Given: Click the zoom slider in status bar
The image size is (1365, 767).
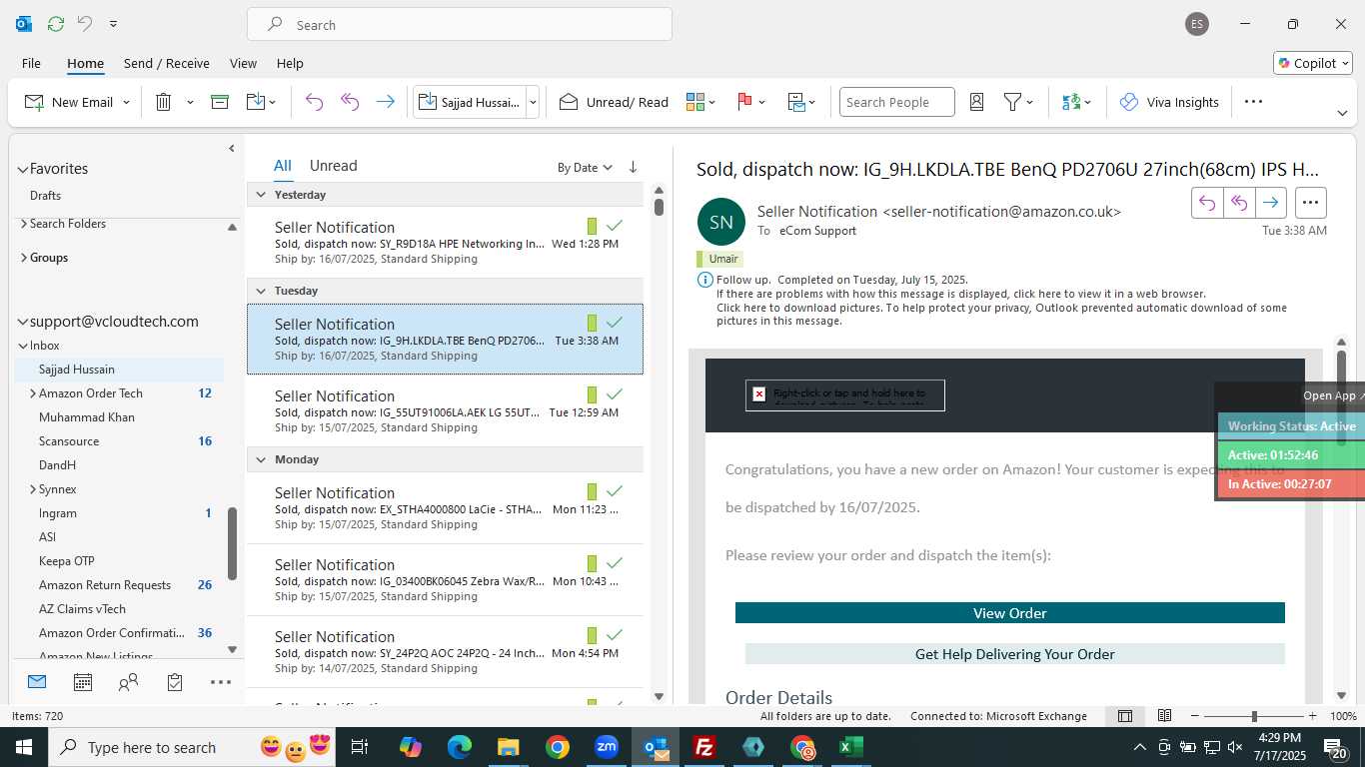Looking at the screenshot, I should pos(1254,716).
